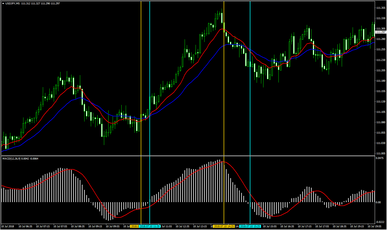The image size is (387, 230).
Task: Click the 10 Jul 19:55 time axis label
Action: [374, 226]
